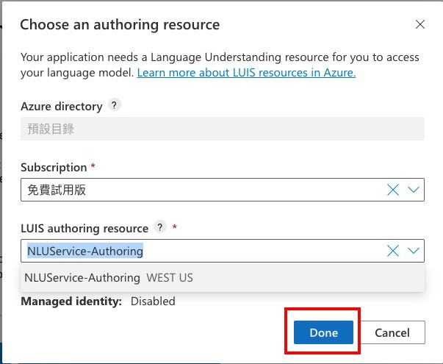Screen dimensions: 443x364
Task: Click the Azure directory help icon
Action: pos(114,105)
